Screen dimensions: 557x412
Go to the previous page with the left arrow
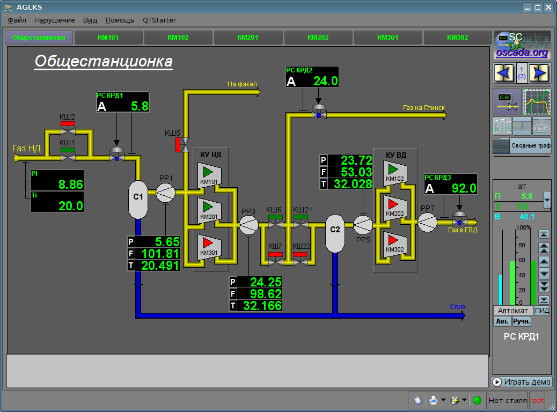point(503,72)
